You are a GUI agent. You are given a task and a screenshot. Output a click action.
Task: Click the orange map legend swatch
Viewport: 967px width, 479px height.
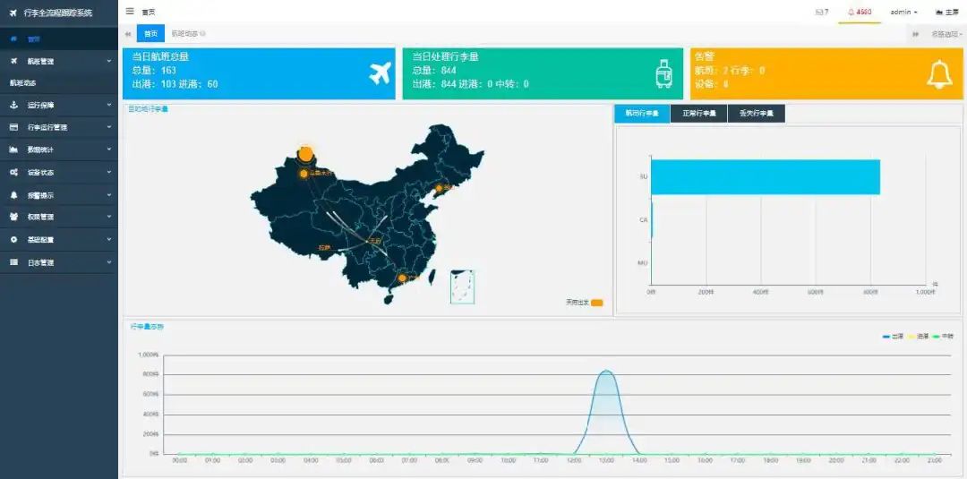coord(596,303)
